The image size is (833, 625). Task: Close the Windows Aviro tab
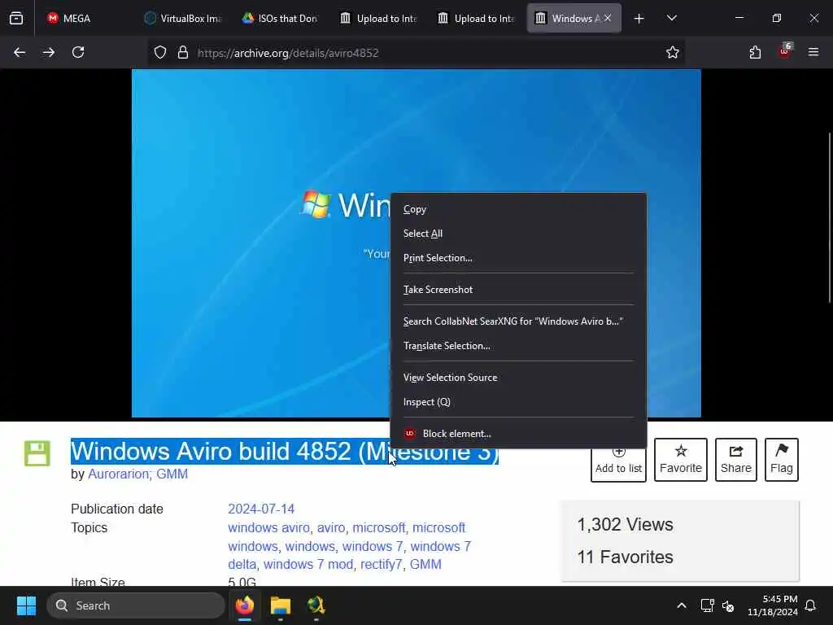[x=608, y=18]
